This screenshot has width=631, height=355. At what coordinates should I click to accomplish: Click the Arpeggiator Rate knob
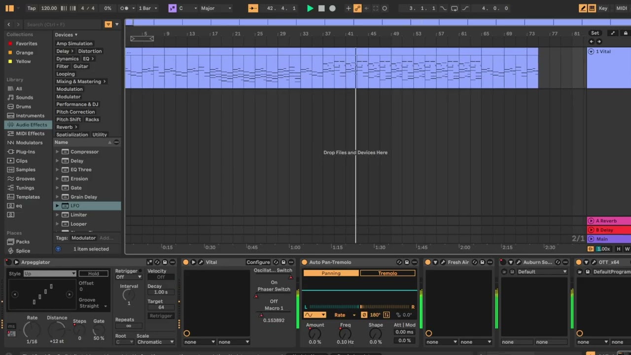pyautogui.click(x=32, y=329)
